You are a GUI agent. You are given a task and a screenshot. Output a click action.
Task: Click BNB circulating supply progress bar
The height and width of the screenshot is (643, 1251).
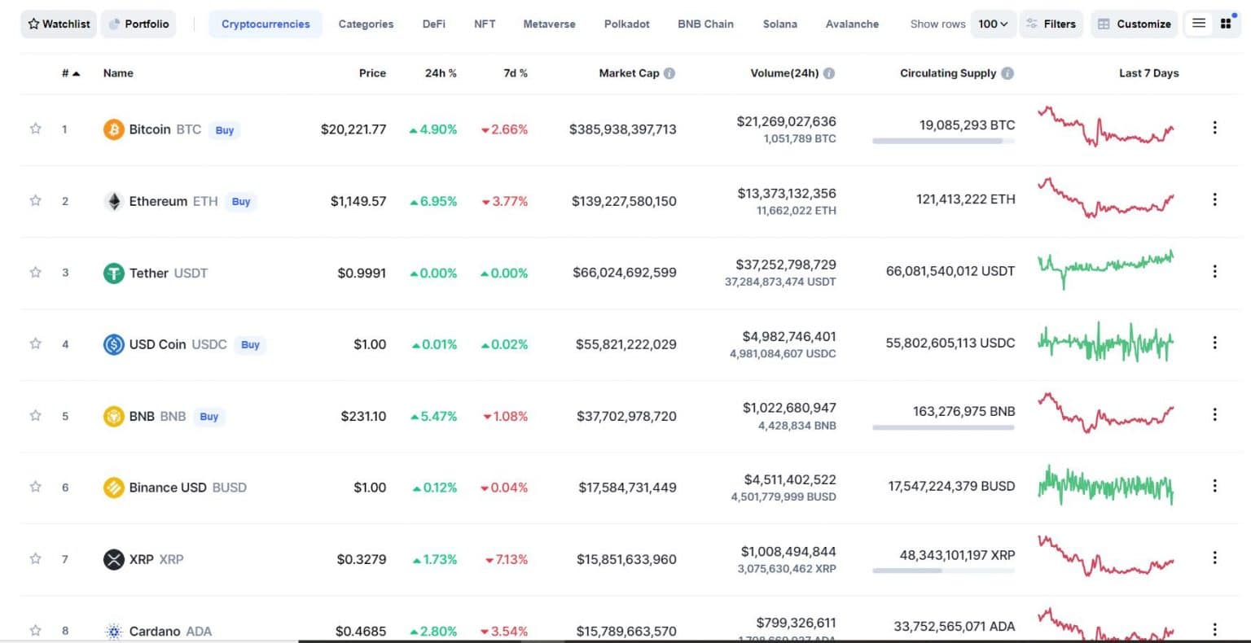[x=943, y=427]
